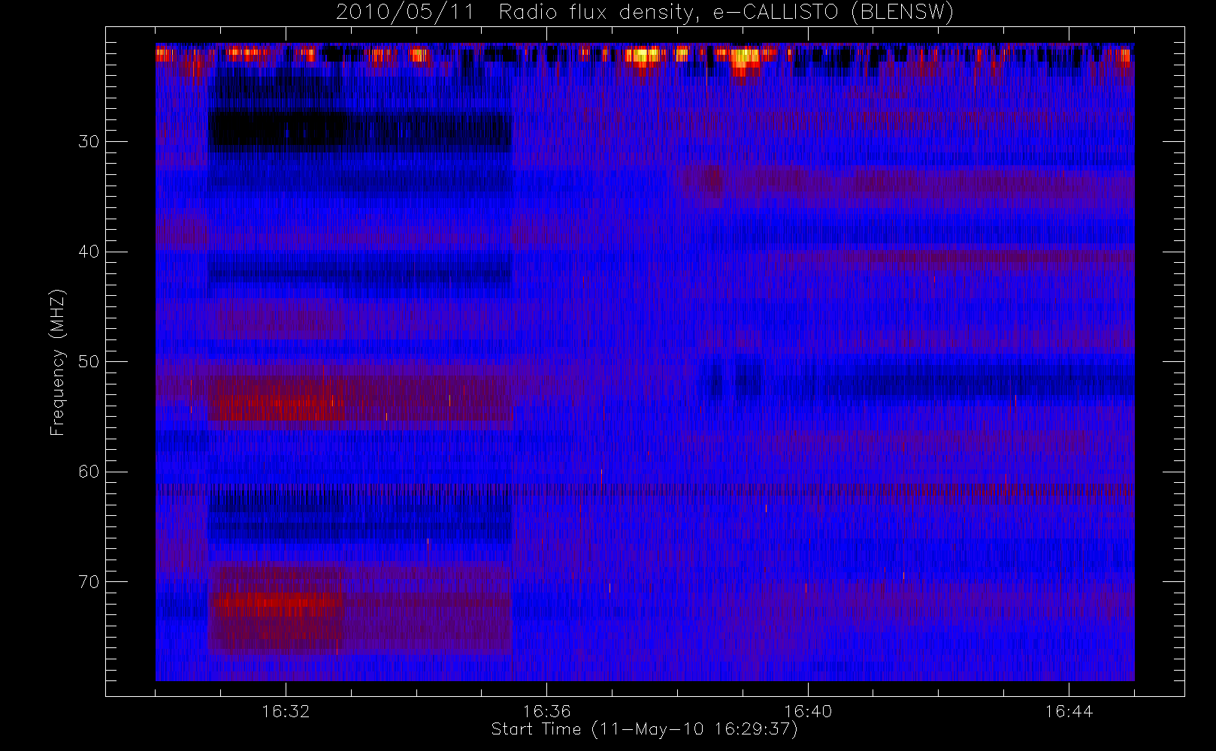Click the 70 MHz frequency tick label

pos(89,581)
